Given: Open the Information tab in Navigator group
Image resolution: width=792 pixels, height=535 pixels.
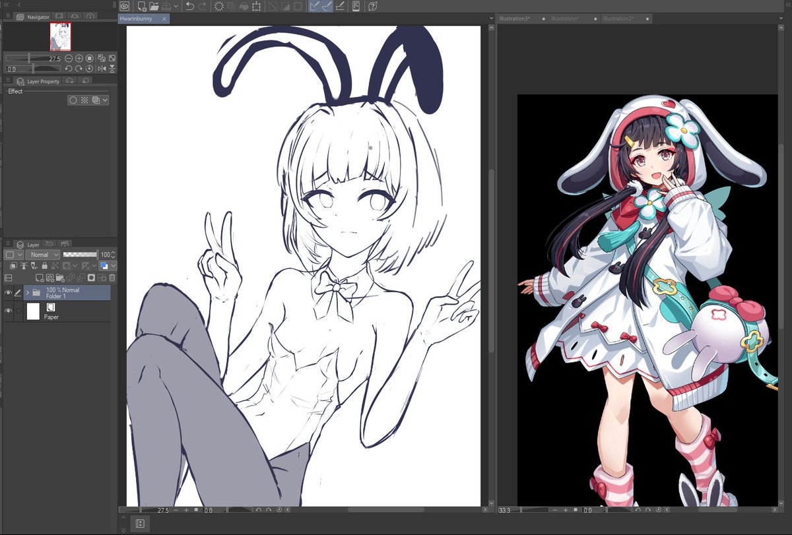Looking at the screenshot, I should click(x=89, y=16).
